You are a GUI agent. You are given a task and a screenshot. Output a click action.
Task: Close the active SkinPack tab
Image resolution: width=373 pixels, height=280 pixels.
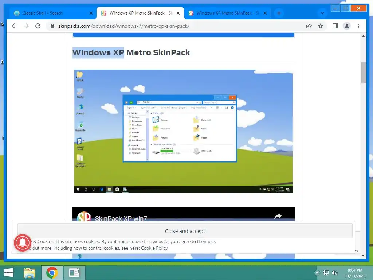(178, 13)
